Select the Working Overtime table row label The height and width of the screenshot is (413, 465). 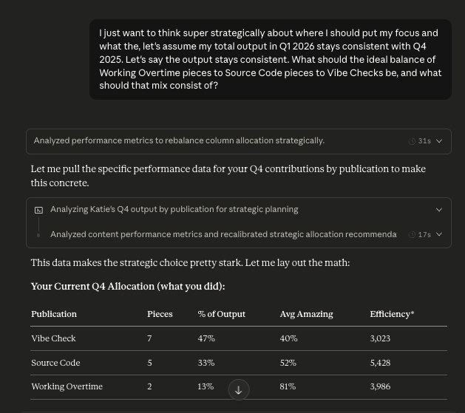(x=67, y=386)
